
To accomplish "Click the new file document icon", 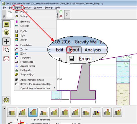I will [x=10, y=14].
